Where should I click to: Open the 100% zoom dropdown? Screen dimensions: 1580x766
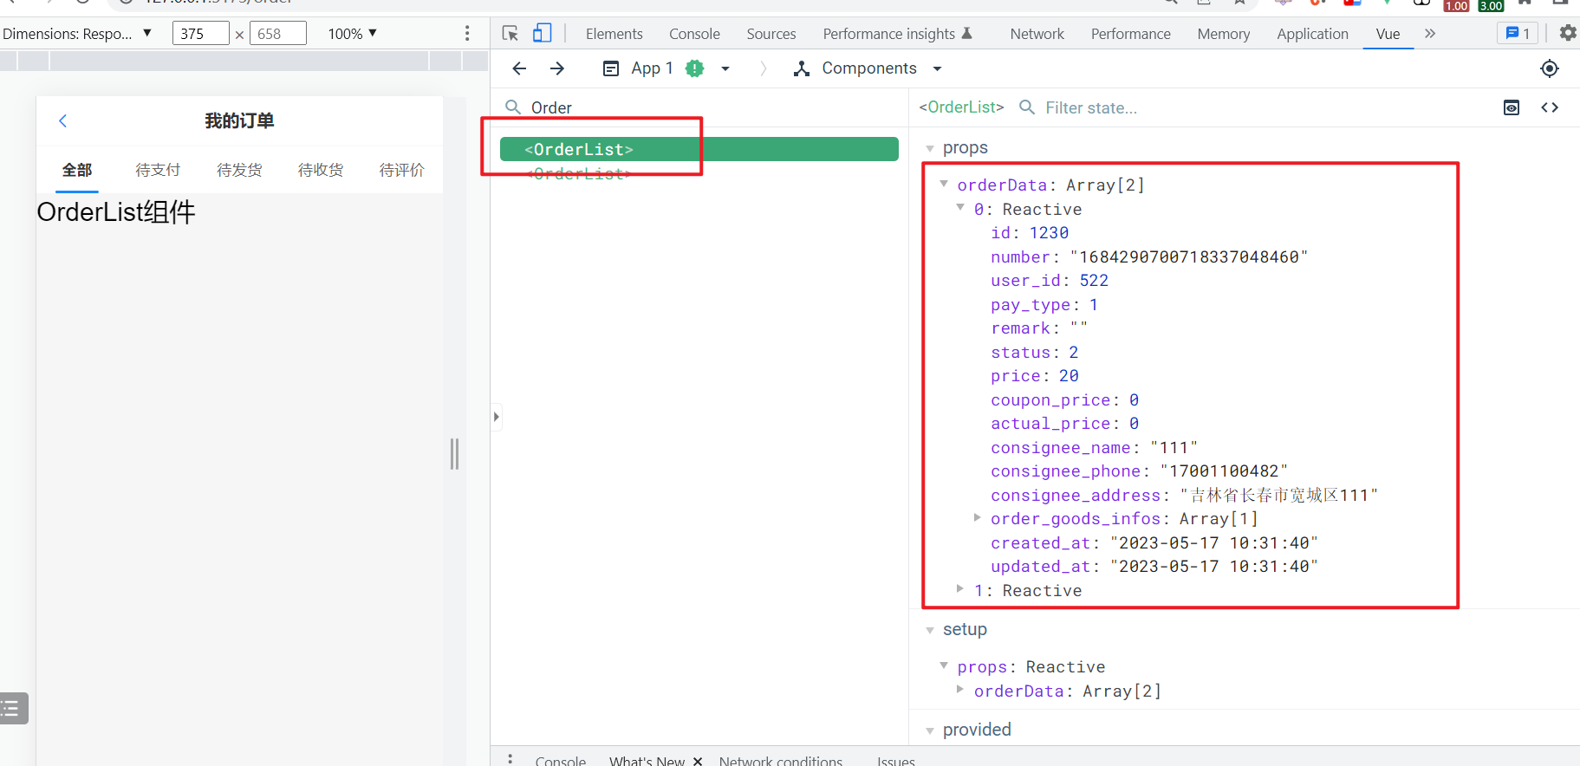pyautogui.click(x=352, y=34)
